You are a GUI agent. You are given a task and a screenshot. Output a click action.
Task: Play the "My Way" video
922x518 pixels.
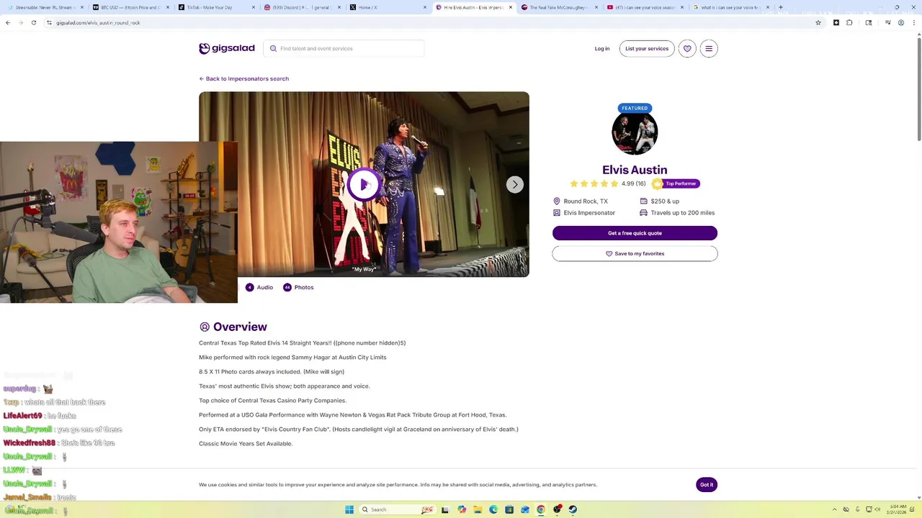click(x=364, y=184)
